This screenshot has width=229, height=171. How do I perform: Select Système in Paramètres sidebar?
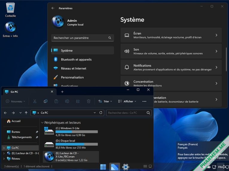click(x=83, y=50)
